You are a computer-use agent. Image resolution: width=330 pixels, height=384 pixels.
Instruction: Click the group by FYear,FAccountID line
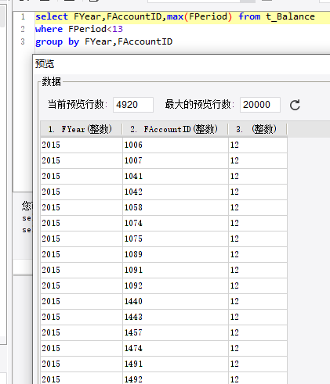(x=103, y=41)
